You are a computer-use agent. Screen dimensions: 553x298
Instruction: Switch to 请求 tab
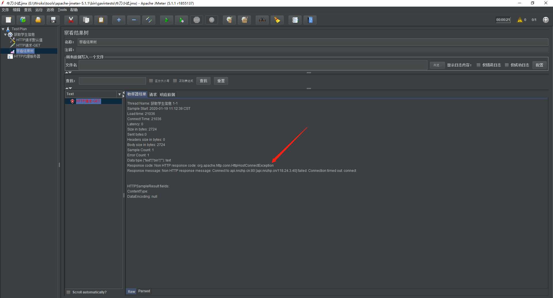153,95
